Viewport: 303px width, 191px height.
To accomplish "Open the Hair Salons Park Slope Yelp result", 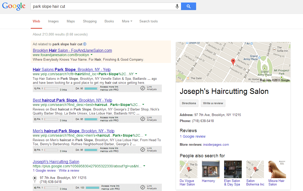I will click(x=72, y=69).
